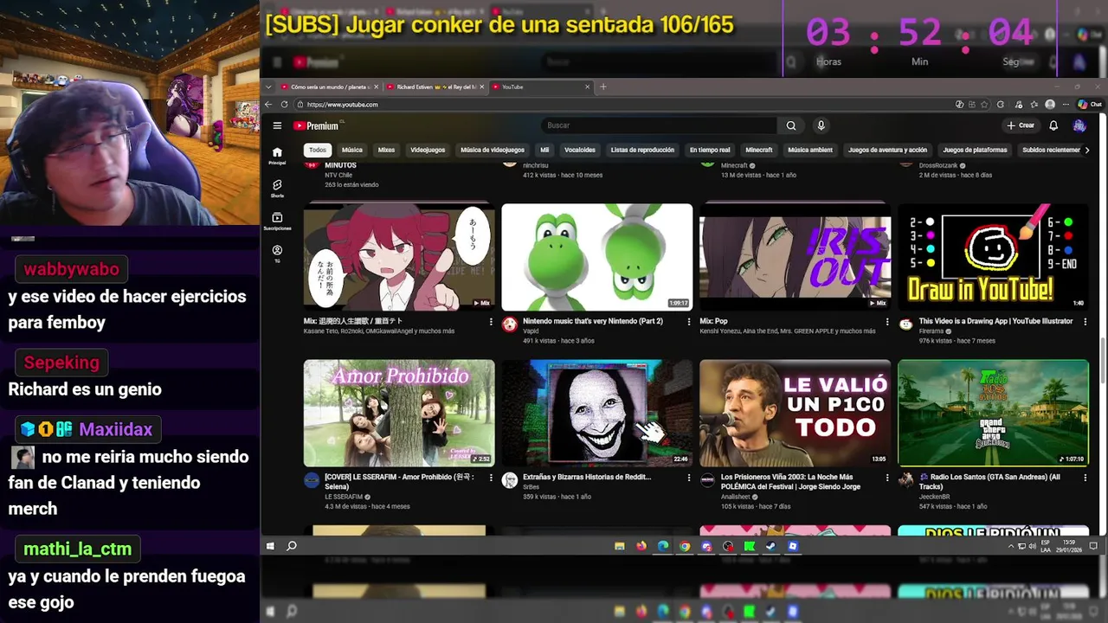Open File Explorer from the taskbar
The width and height of the screenshot is (1108, 623).
(x=619, y=546)
